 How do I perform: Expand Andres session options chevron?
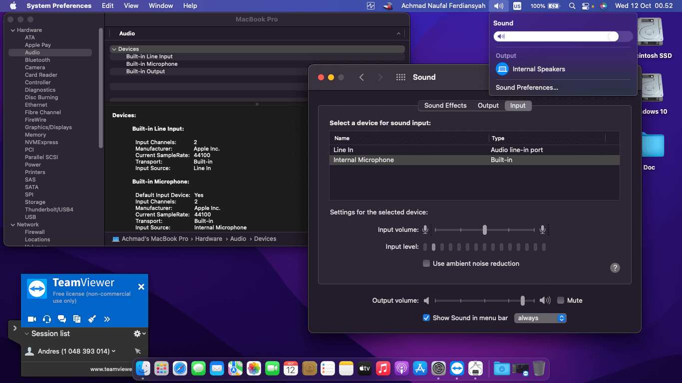[x=114, y=351]
